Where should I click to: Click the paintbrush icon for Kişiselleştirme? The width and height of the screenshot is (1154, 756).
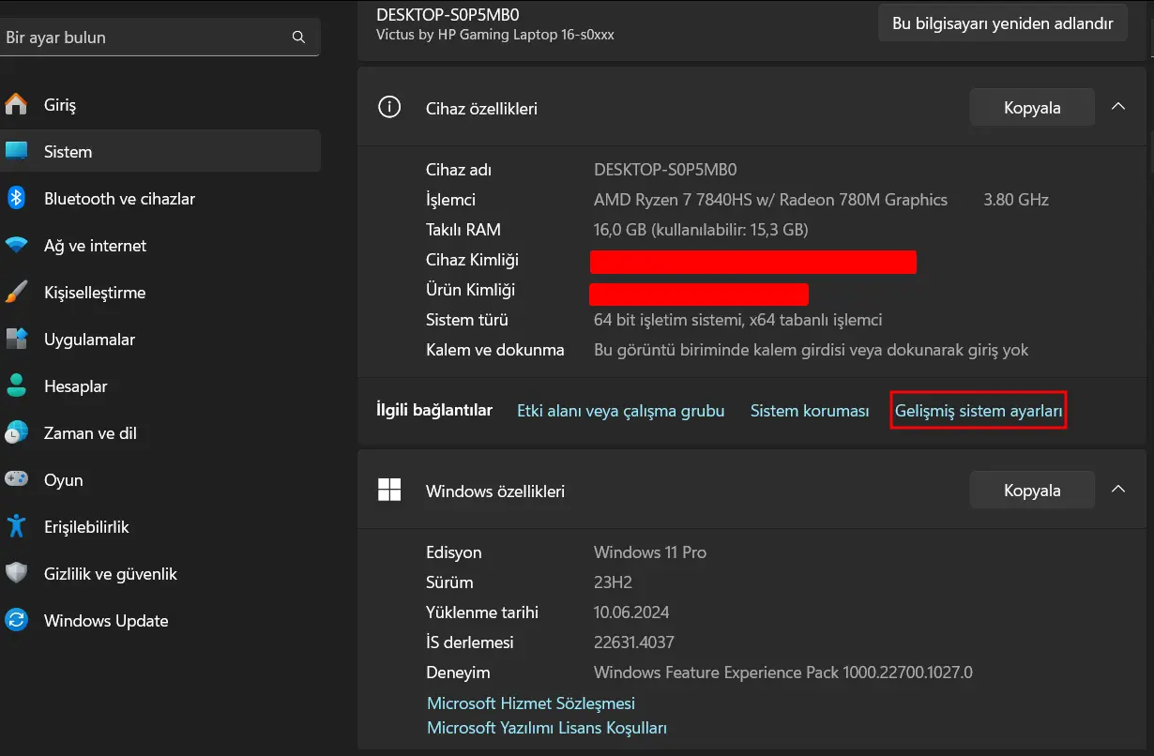16,292
